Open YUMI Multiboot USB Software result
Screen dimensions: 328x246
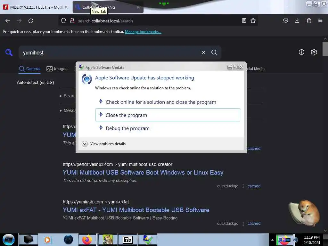pyautogui.click(x=143, y=172)
